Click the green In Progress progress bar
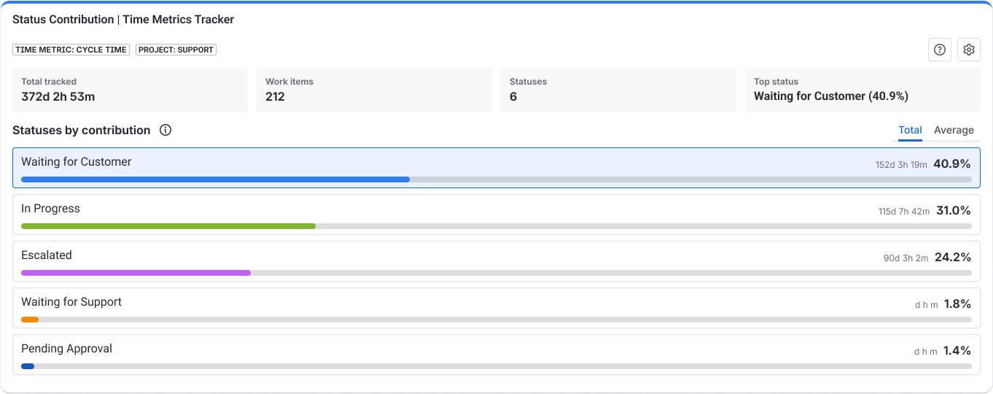Image resolution: width=993 pixels, height=394 pixels. [168, 226]
